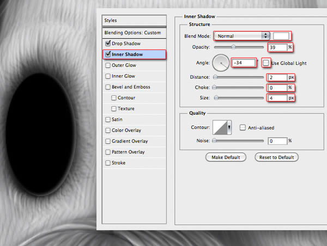Enable the Stroke checkbox

[108, 163]
